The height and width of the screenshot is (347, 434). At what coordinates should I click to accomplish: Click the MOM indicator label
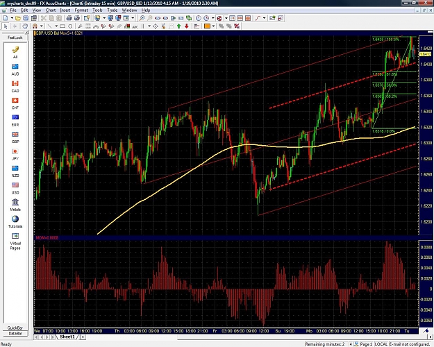coord(47,238)
